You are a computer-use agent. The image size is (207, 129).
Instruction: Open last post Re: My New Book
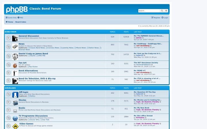coord(141,108)
